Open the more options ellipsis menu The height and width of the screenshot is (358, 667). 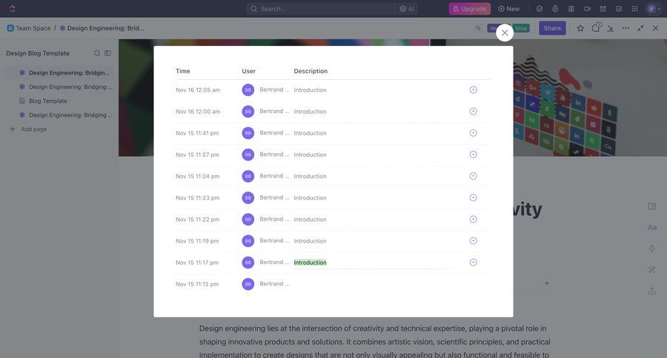pos(625,28)
